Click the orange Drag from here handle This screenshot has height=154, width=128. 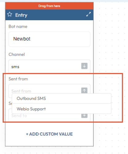49,6
